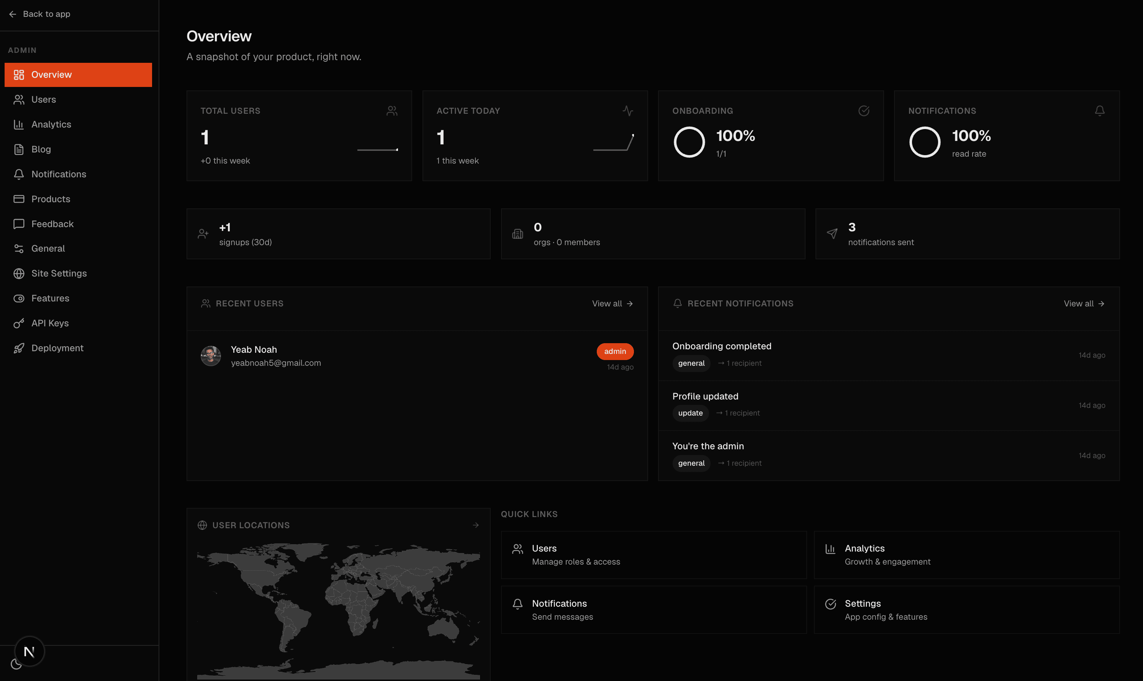Click the User Locations globe icon

pos(202,525)
